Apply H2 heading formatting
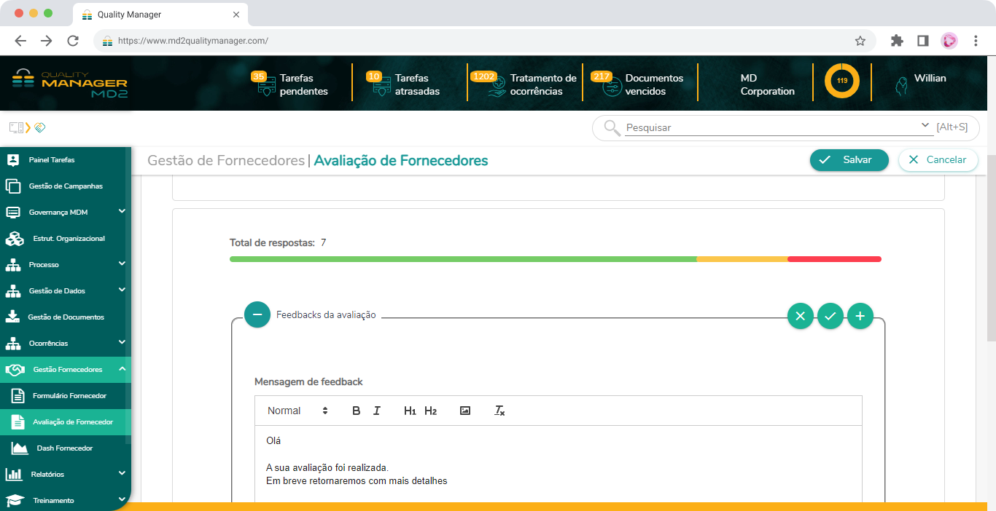The width and height of the screenshot is (996, 511). [x=430, y=411]
